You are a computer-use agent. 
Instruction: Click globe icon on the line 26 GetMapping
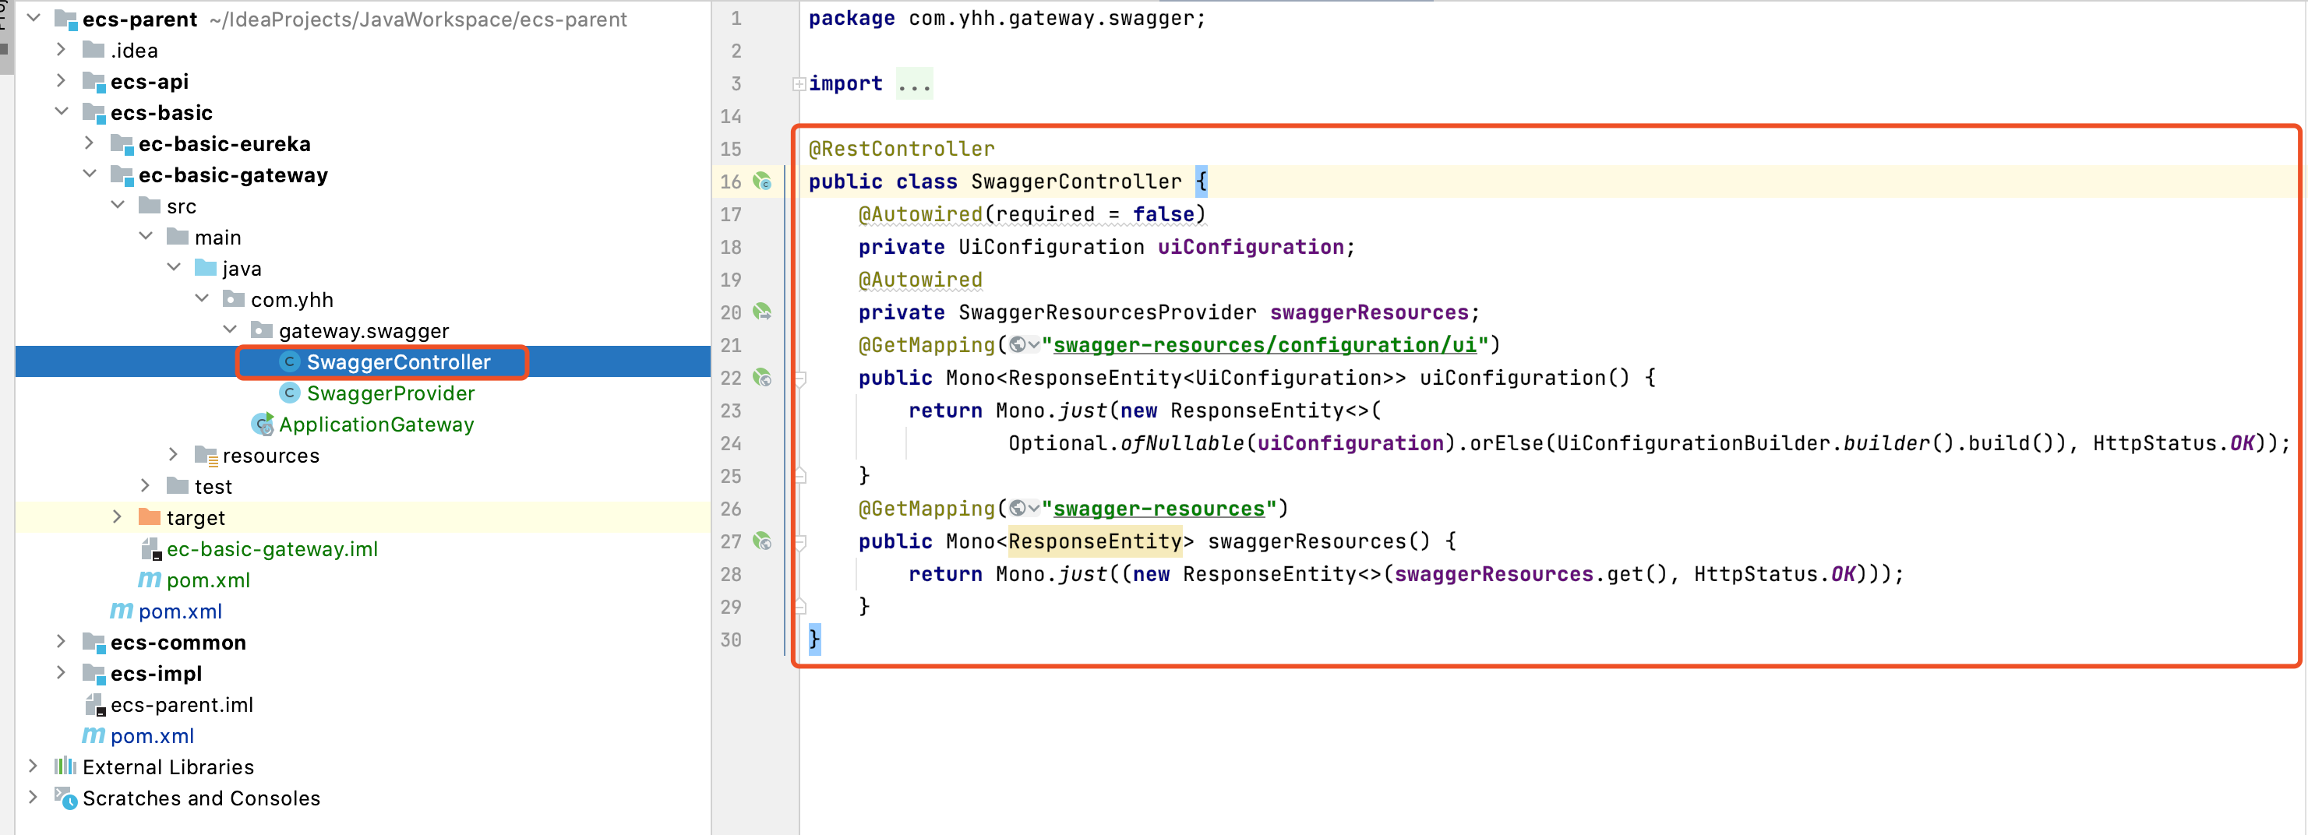coord(1018,509)
